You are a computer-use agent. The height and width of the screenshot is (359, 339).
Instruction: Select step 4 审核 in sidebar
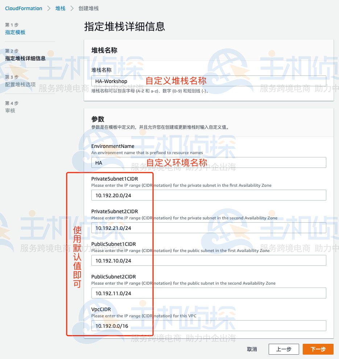point(10,111)
